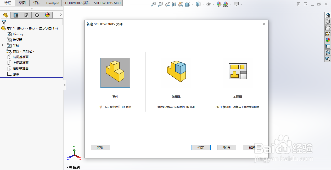Open Appearances, Scenes and Decals icon
331x170 pixels.
click(x=328, y=40)
